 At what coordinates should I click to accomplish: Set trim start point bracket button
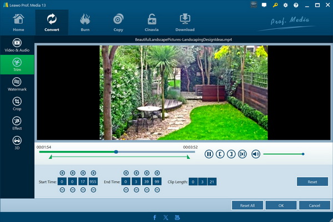coord(220,154)
